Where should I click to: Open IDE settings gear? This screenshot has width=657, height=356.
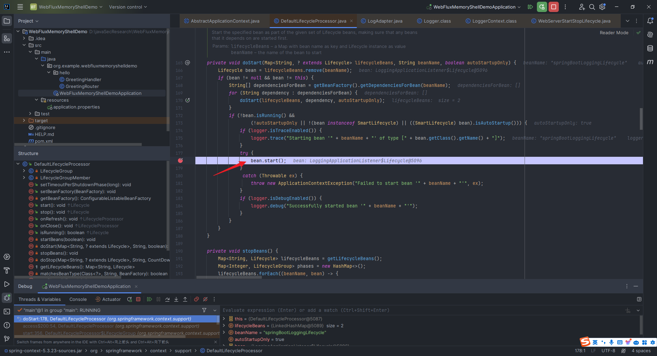tap(603, 7)
